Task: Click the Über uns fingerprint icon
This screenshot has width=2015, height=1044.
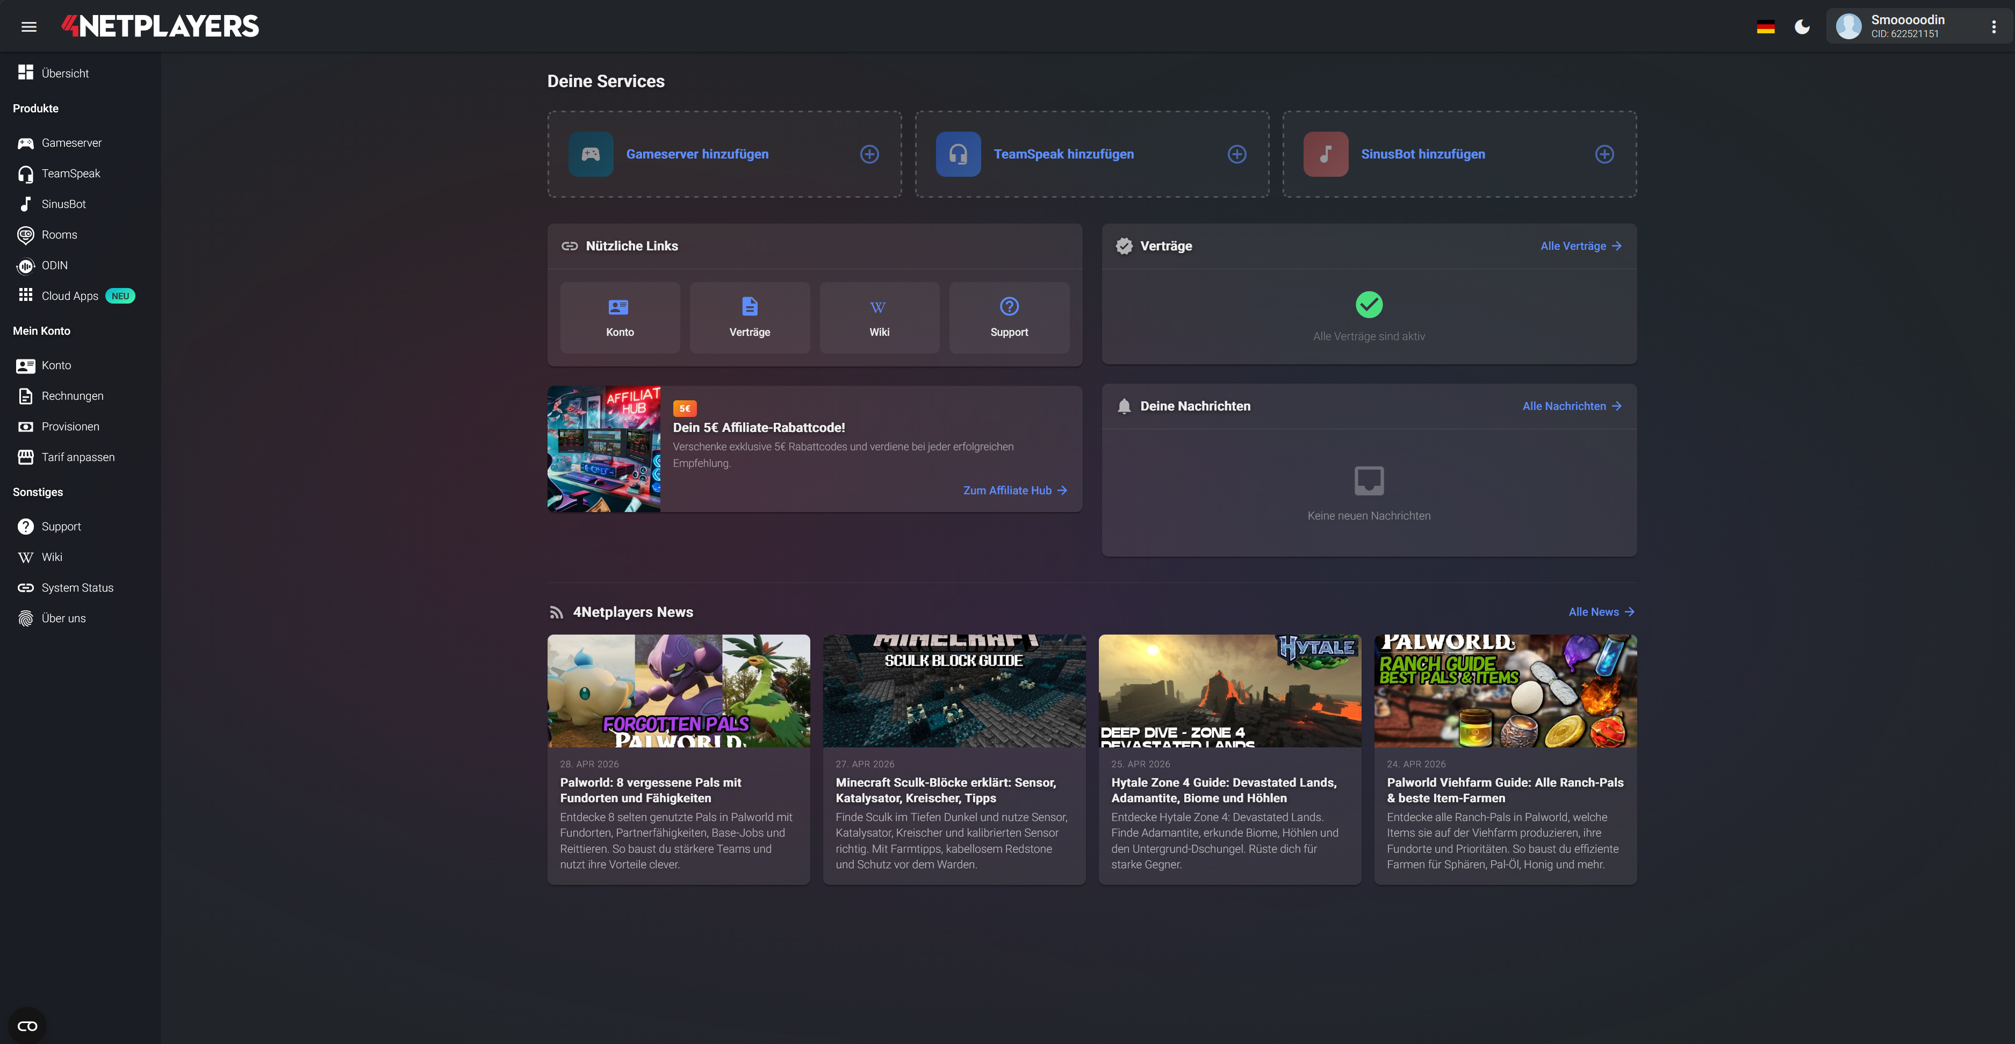Action: pyautogui.click(x=26, y=618)
